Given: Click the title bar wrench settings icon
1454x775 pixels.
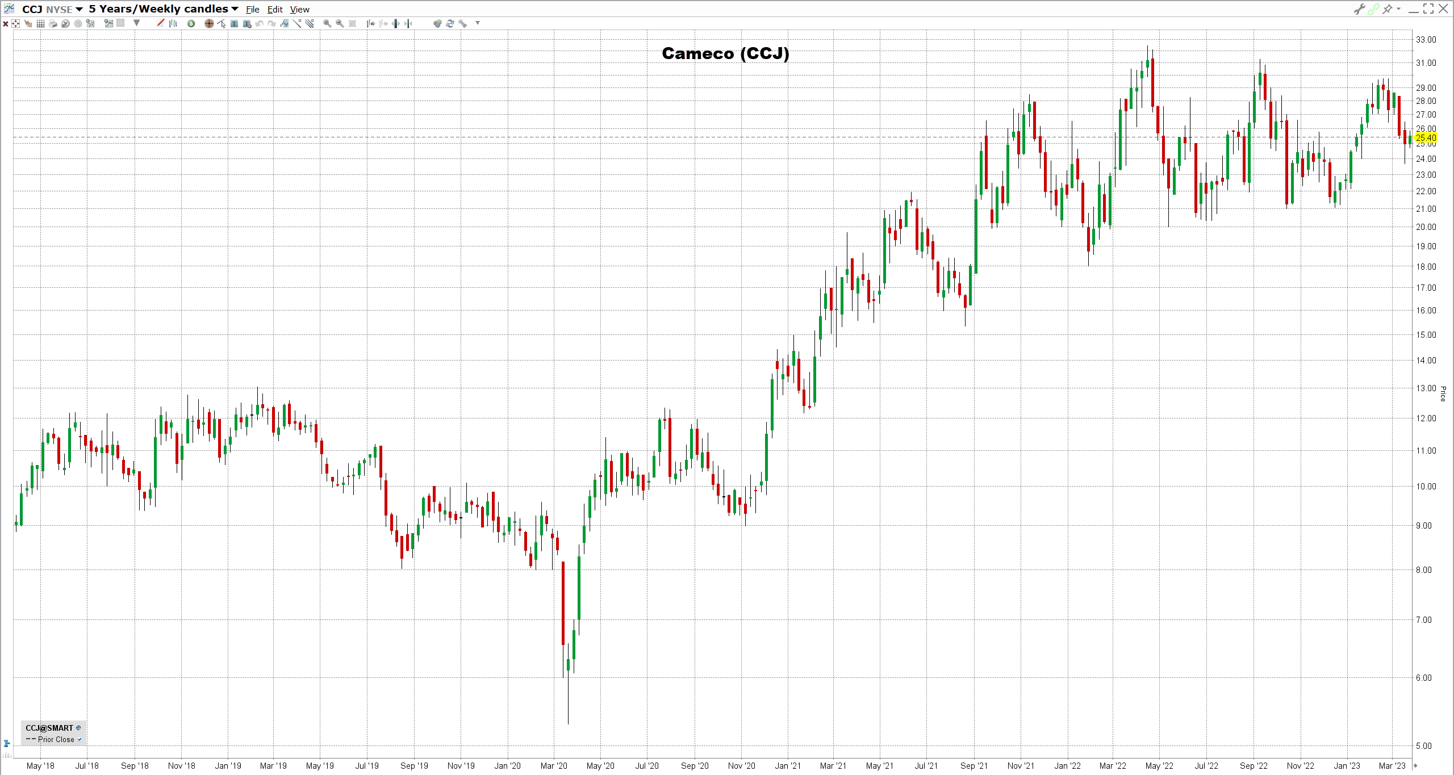Looking at the screenshot, I should (1359, 9).
